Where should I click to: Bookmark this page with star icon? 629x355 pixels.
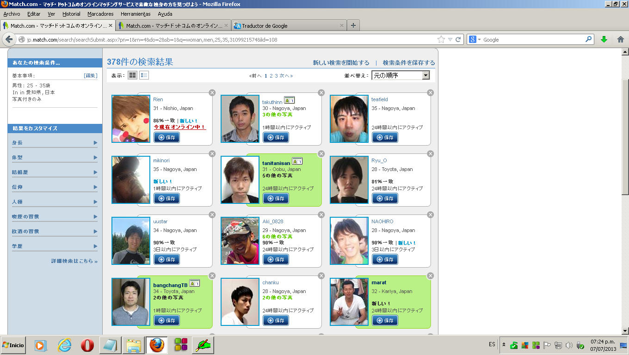(x=441, y=40)
